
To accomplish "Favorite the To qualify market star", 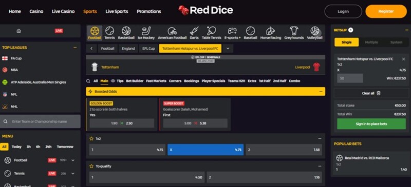I will 91,166.
